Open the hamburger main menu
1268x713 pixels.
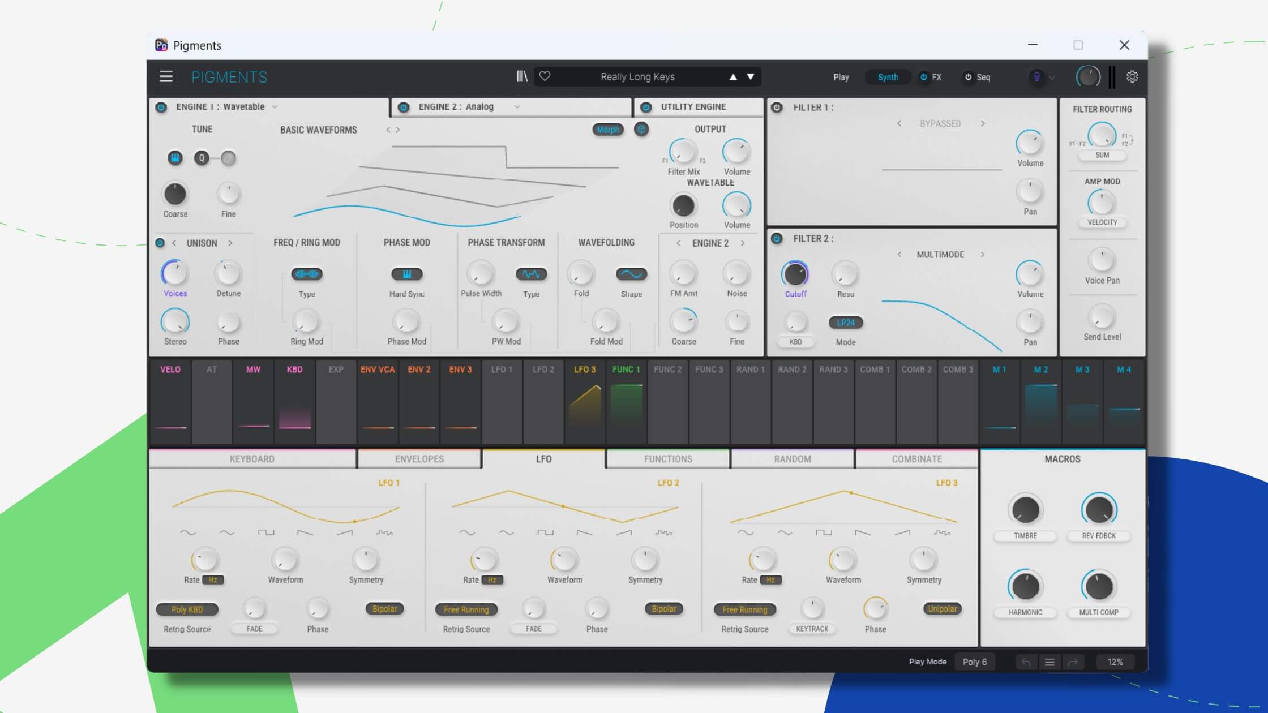(x=166, y=76)
